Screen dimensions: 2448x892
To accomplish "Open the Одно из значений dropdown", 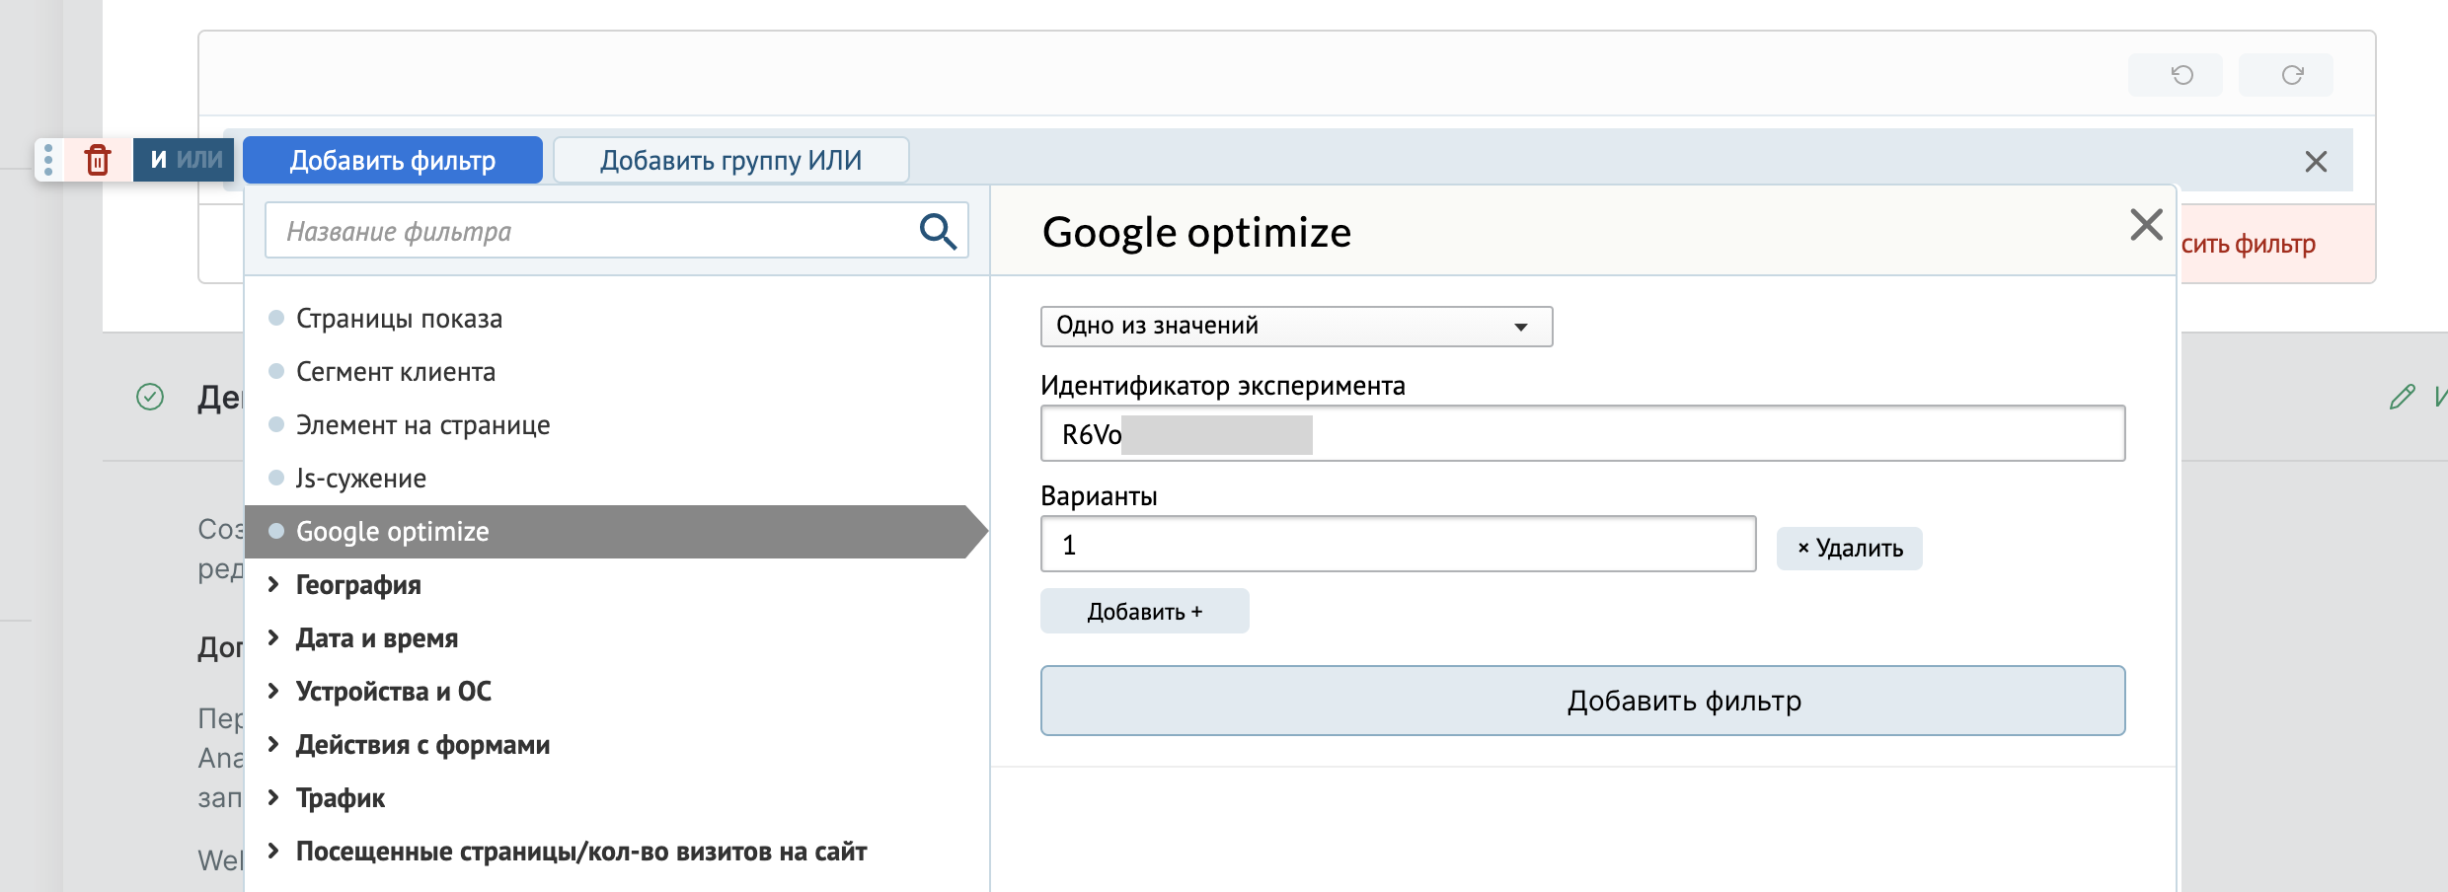I will (1296, 326).
